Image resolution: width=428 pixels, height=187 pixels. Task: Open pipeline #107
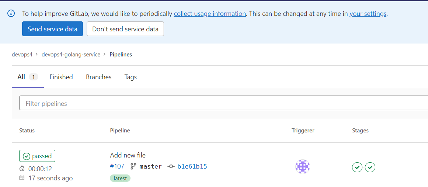(x=118, y=166)
